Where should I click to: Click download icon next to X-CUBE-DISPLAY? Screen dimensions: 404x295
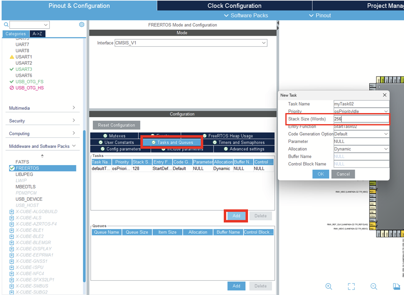tap(11, 249)
